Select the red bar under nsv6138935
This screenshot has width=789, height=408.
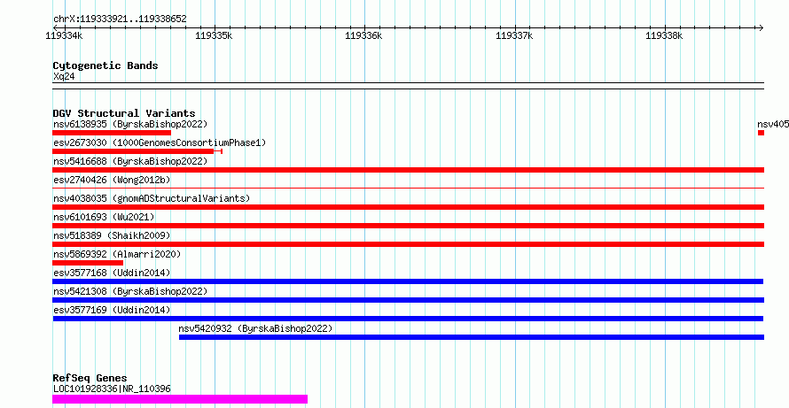112,133
